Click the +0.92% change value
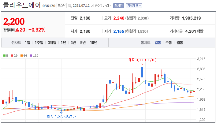The height and width of the screenshot is (123, 216). [37, 30]
